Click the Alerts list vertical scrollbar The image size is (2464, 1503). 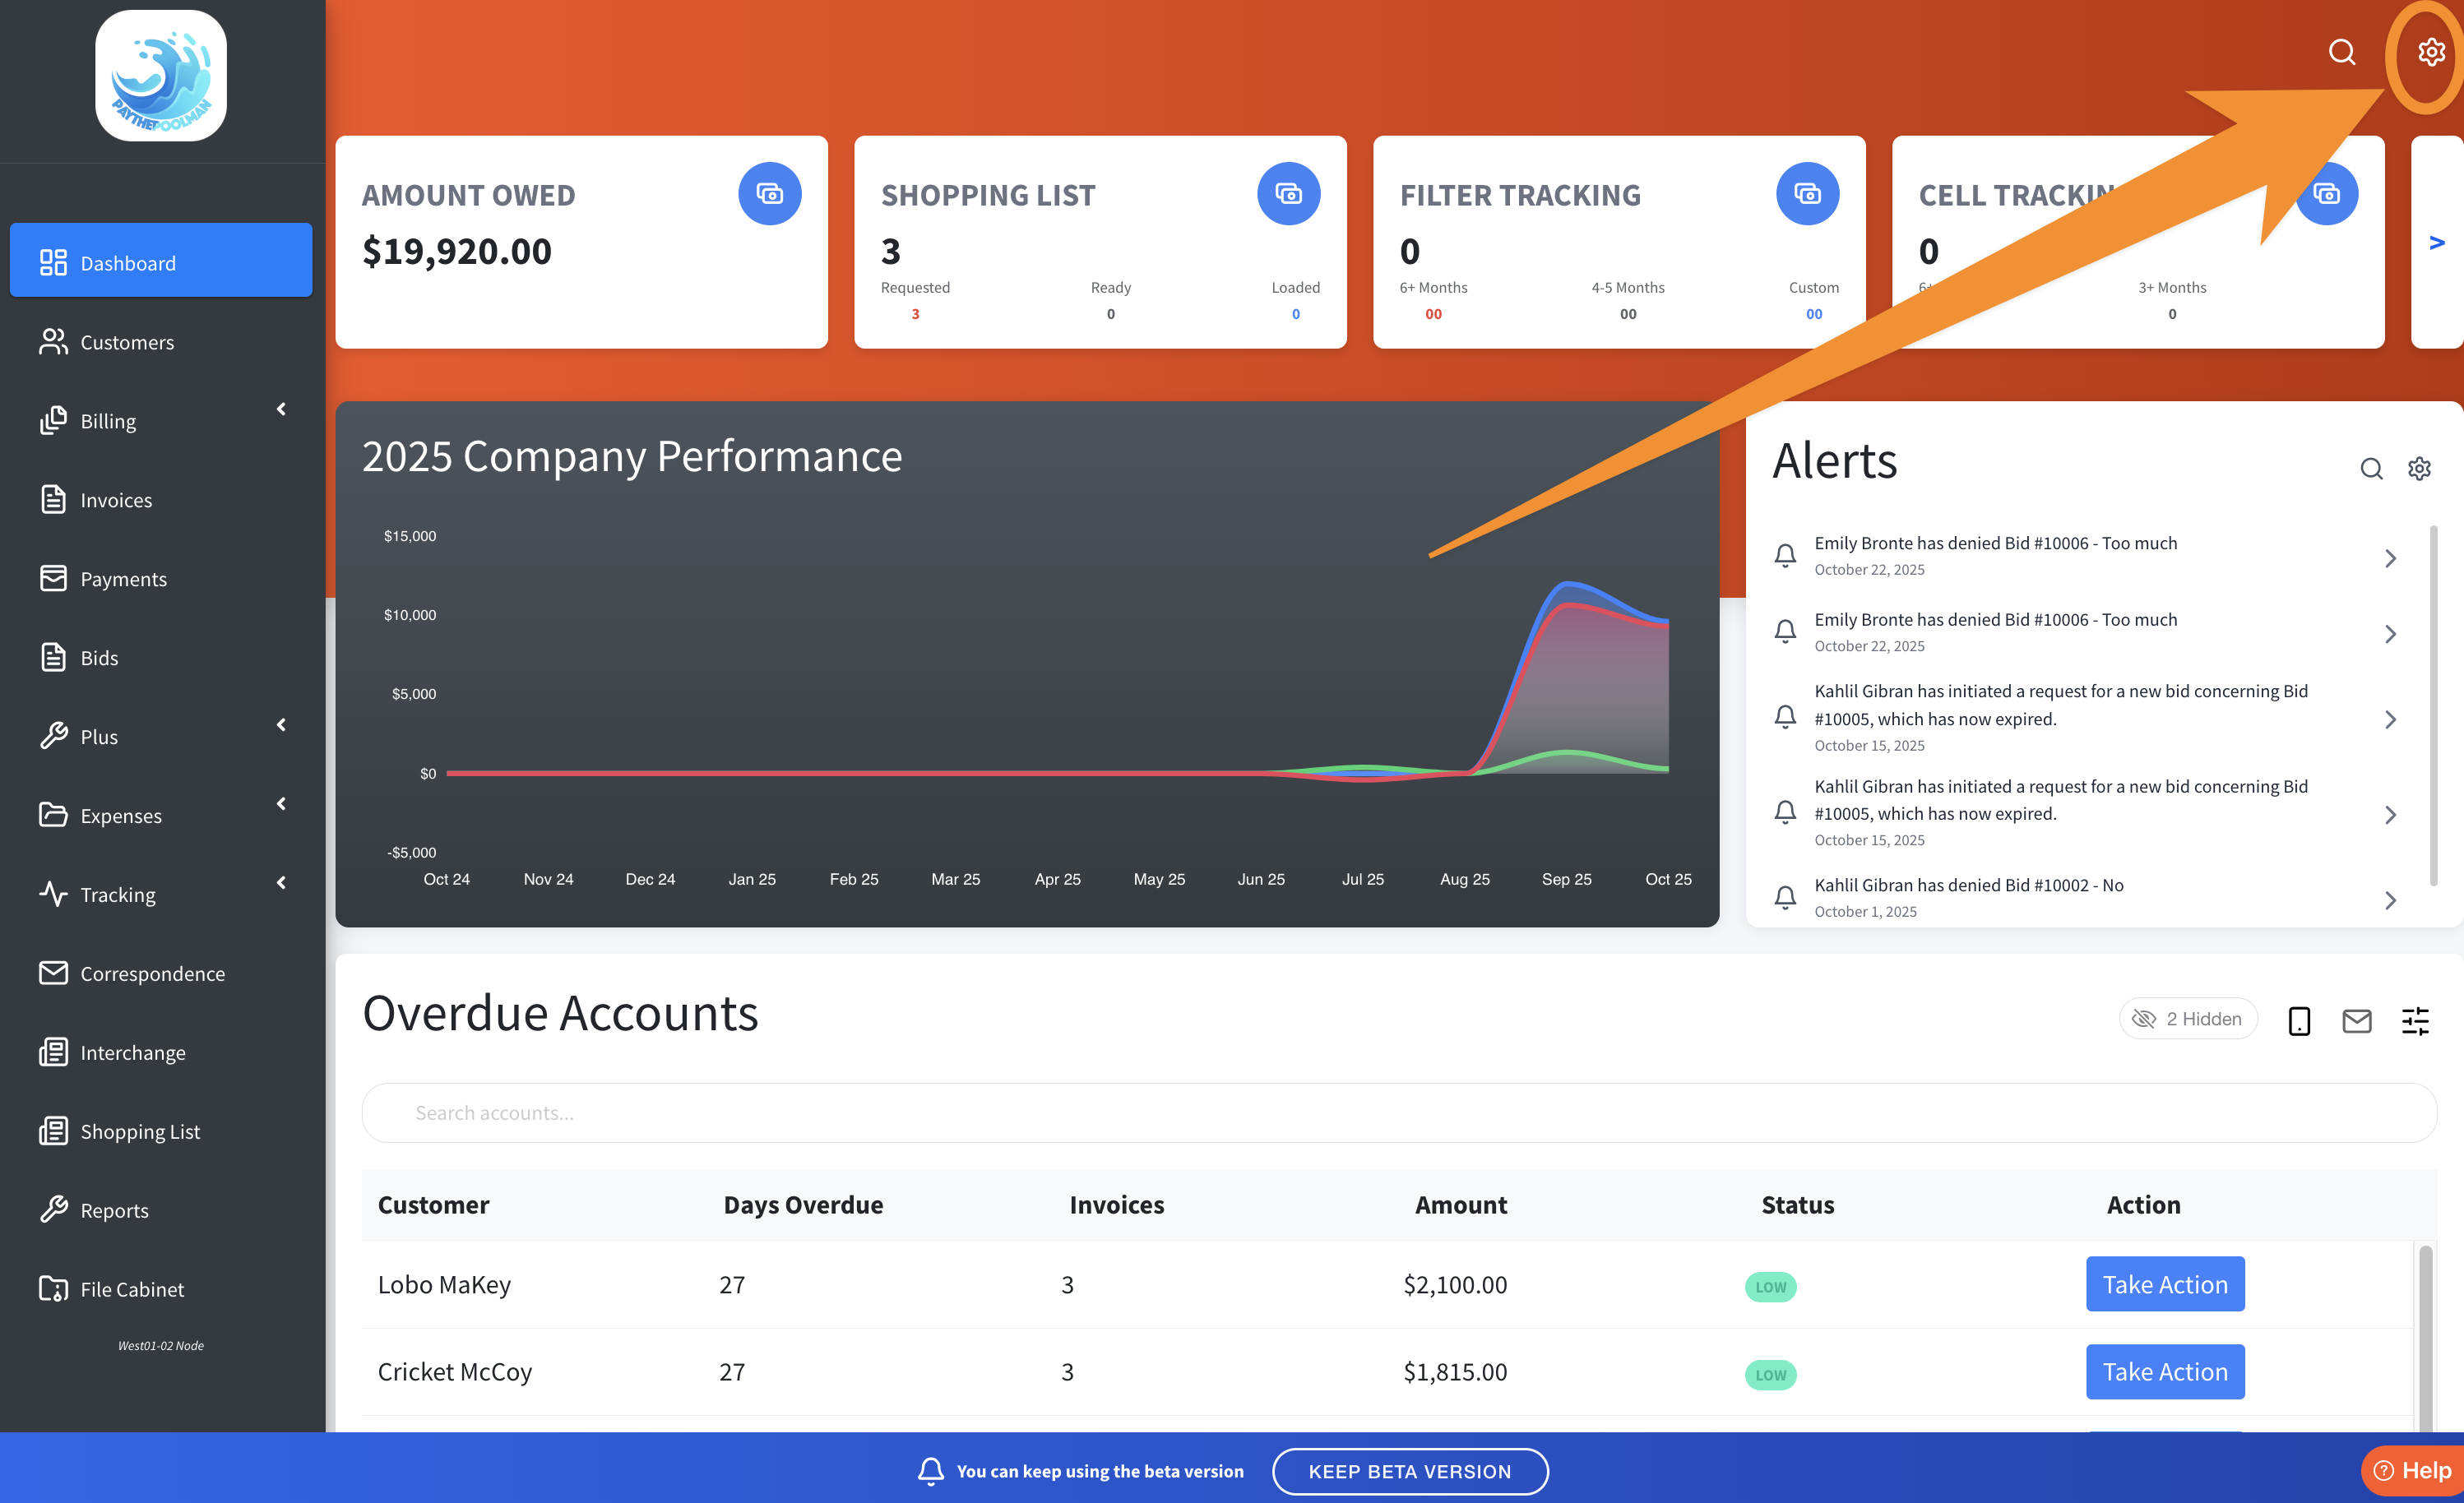2432,705
